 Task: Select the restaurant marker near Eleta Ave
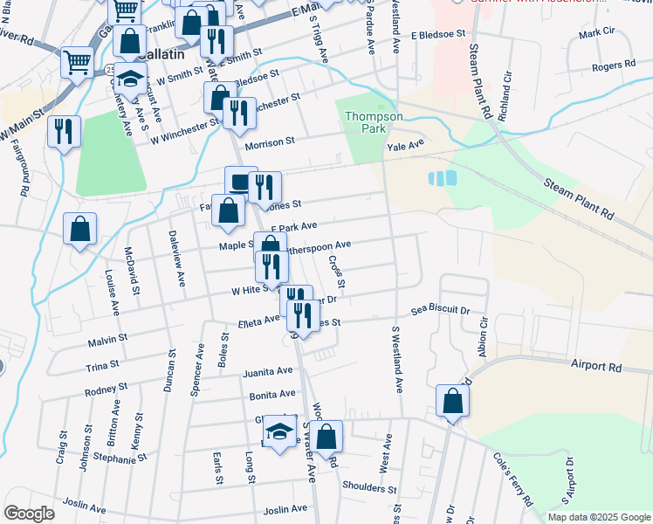(x=304, y=316)
